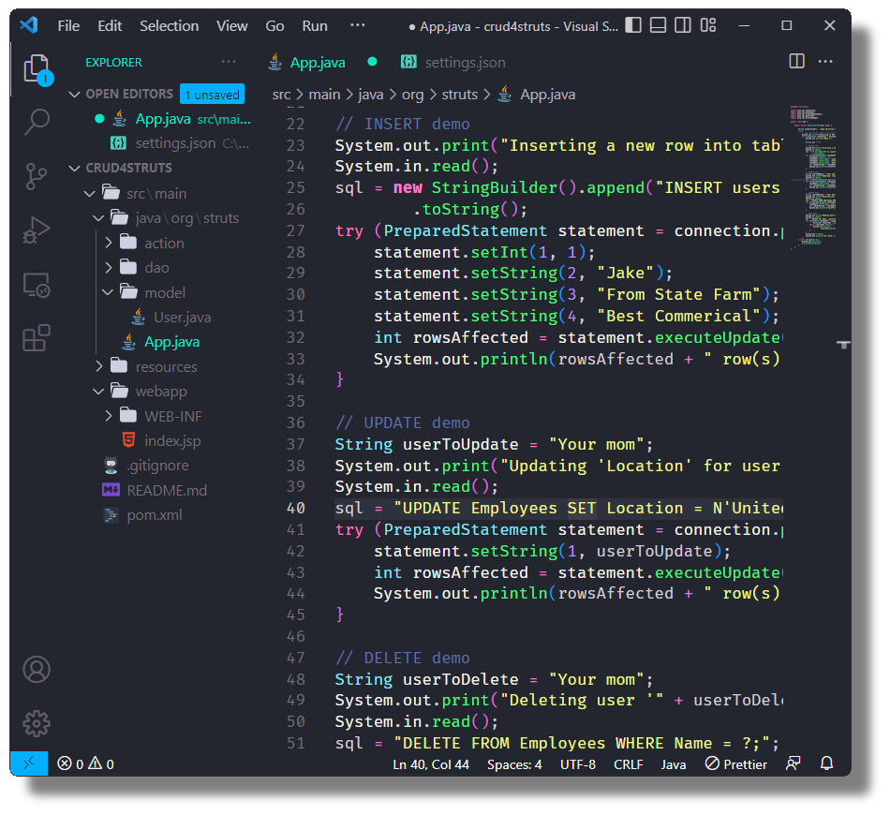Open the View menu

231,26
